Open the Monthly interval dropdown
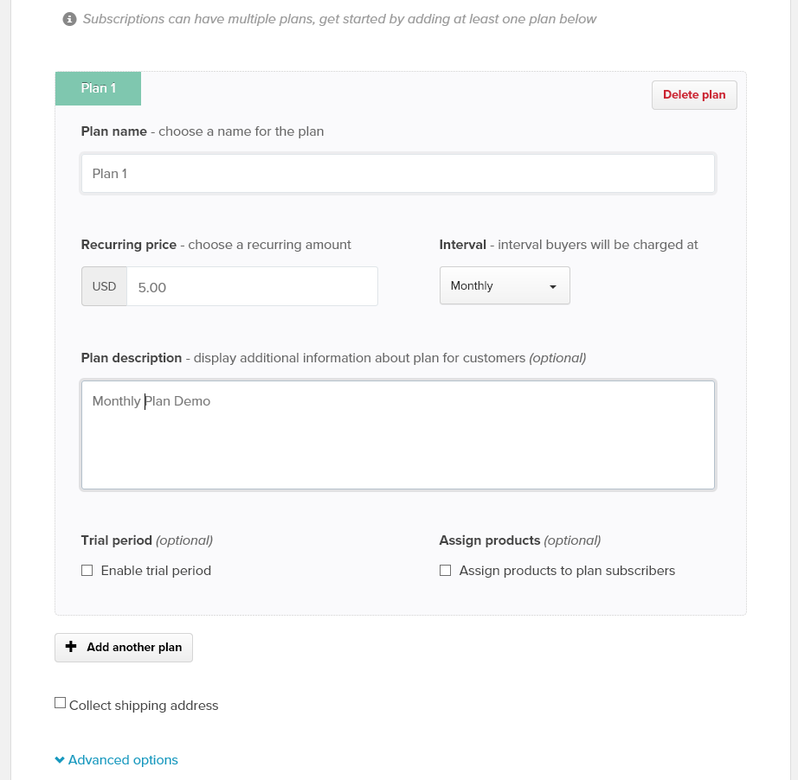 click(x=504, y=286)
